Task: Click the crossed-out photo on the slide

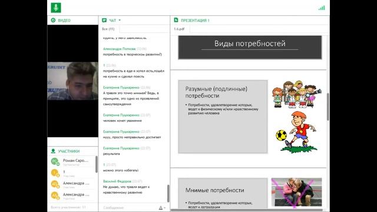Action: click(296, 193)
